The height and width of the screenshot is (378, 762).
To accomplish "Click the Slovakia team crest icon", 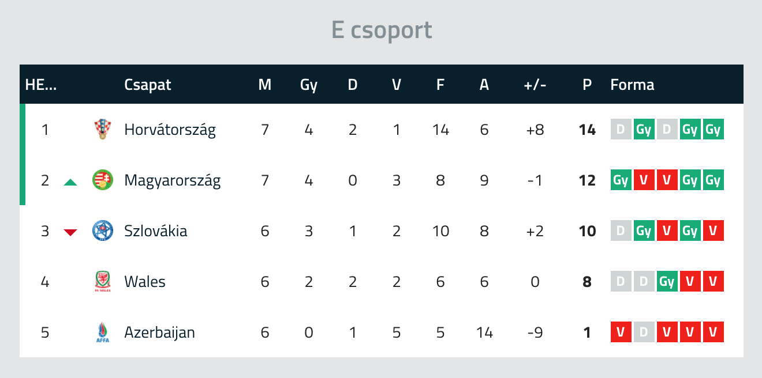I will click(x=101, y=231).
